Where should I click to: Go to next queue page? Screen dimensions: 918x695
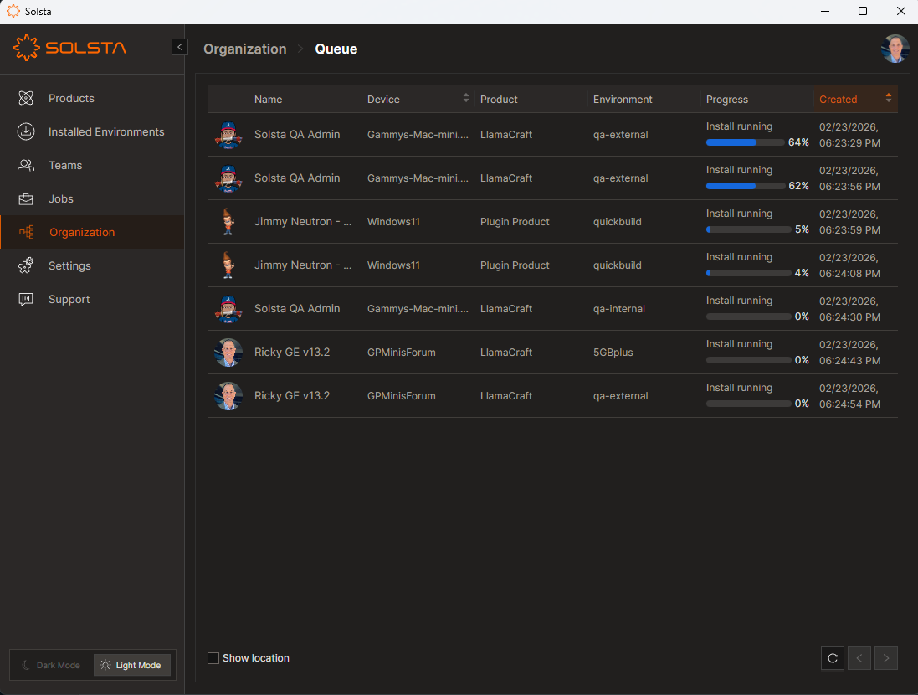886,658
